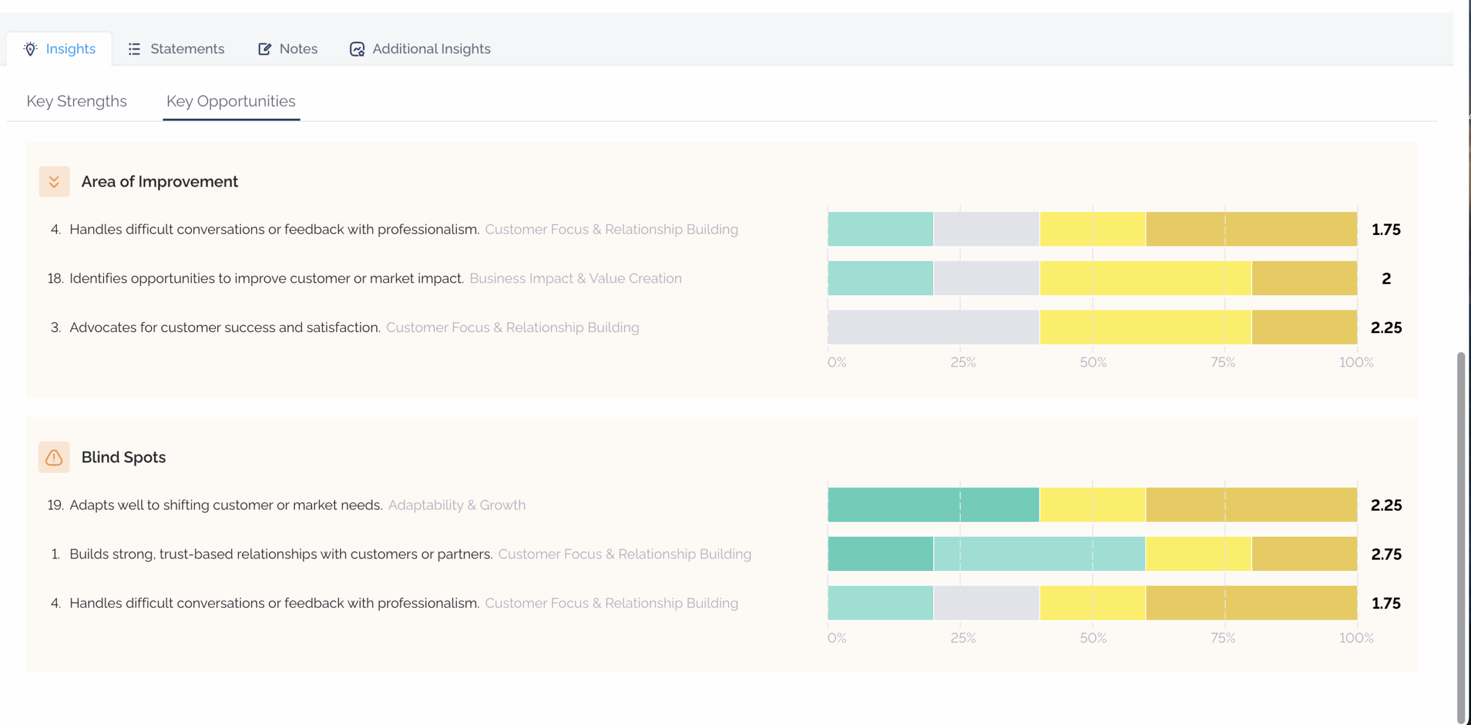Click the Insights lightbulb icon
This screenshot has width=1471, height=725.
30,49
